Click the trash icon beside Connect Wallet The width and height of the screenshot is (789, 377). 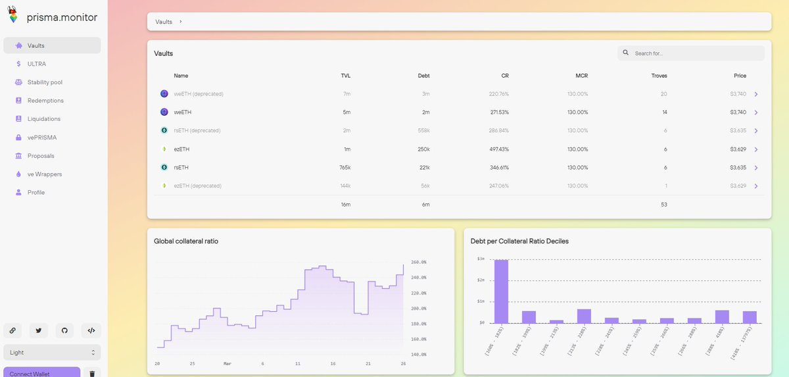pos(92,373)
